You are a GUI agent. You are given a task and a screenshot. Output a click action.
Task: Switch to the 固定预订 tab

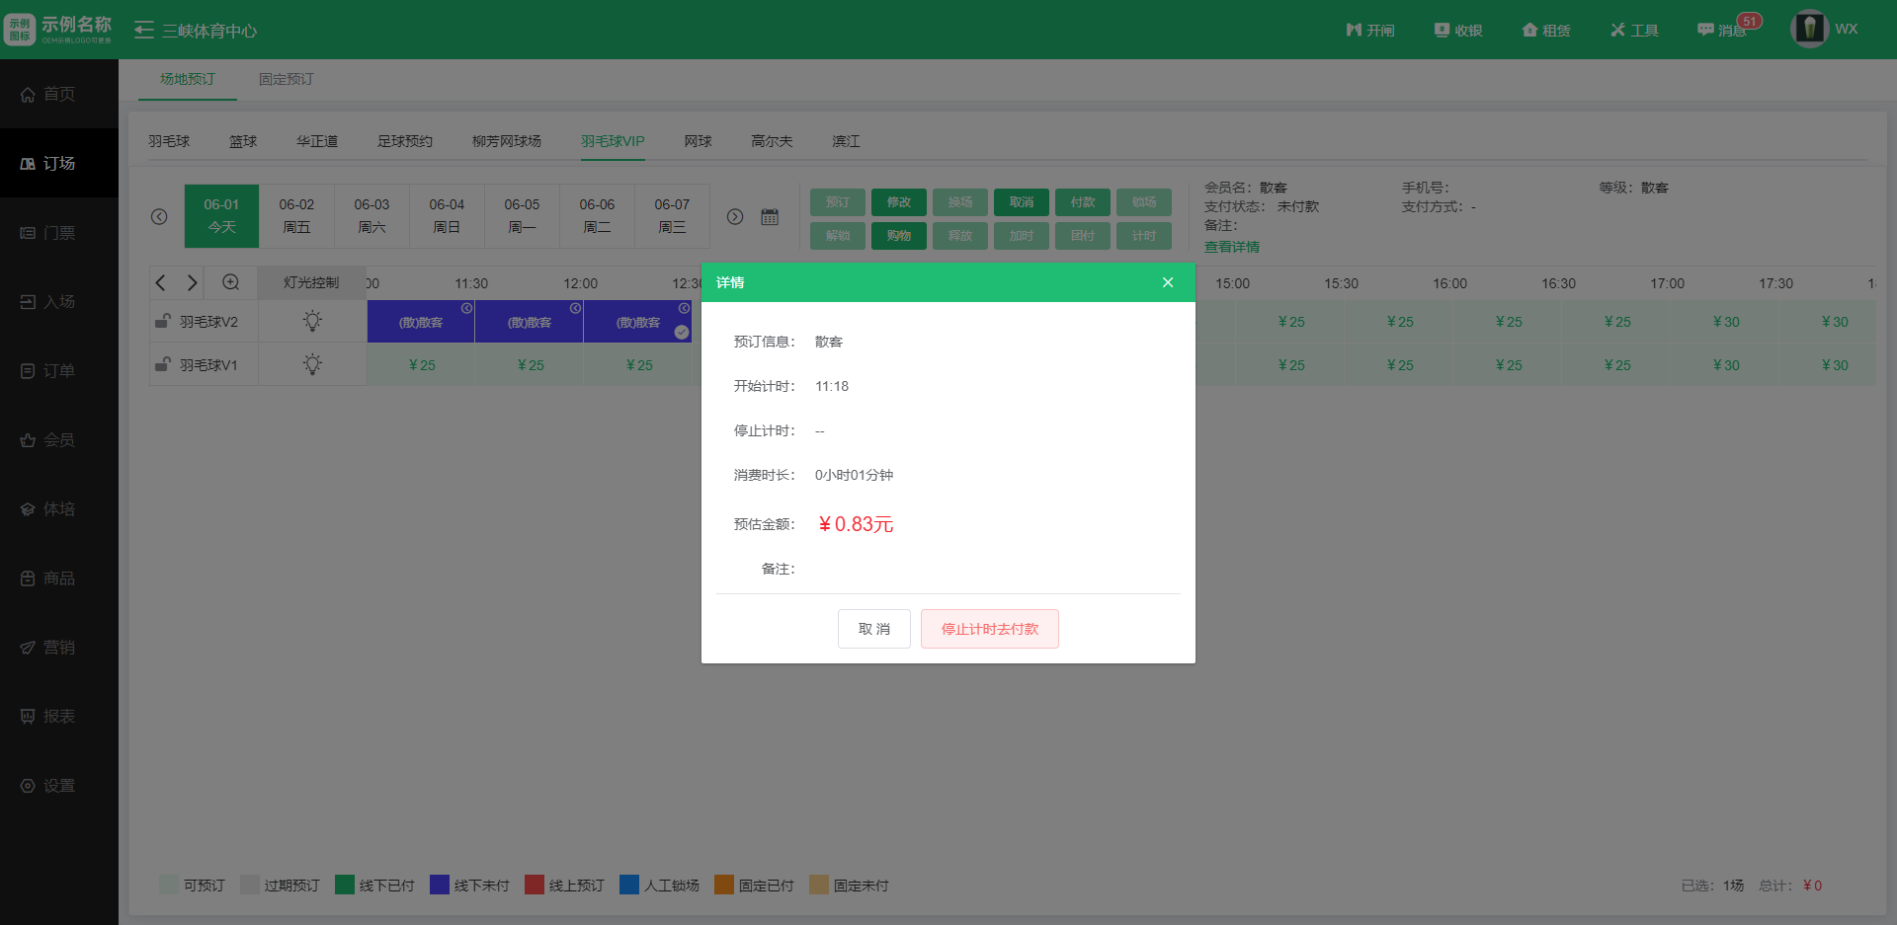point(286,79)
